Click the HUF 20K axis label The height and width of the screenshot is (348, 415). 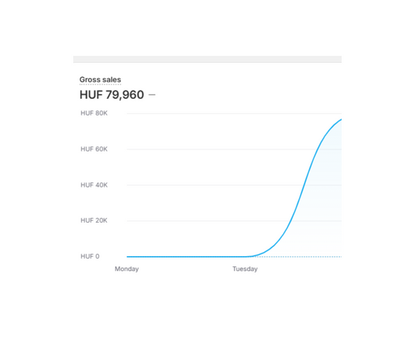pyautogui.click(x=94, y=221)
